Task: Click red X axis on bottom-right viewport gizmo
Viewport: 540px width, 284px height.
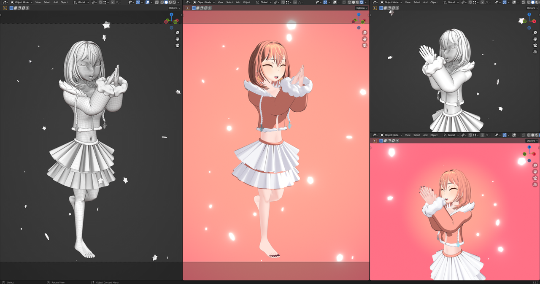Action: [x=534, y=154]
